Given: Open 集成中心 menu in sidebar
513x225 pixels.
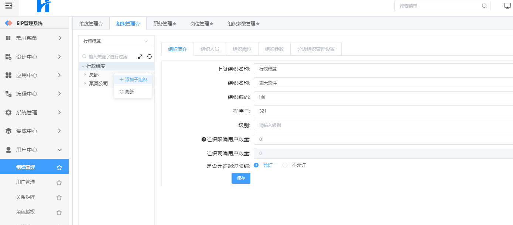Looking at the screenshot, I should [34, 131].
